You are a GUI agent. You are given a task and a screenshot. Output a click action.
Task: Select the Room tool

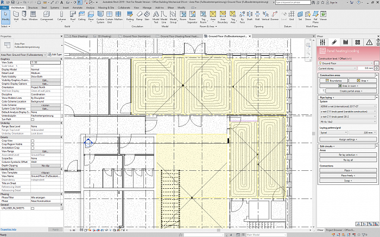point(183,16)
